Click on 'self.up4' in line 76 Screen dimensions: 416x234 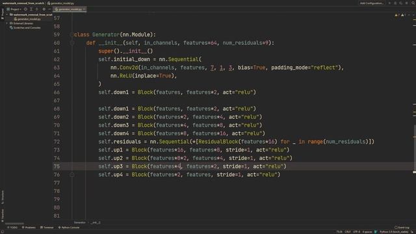110,175
